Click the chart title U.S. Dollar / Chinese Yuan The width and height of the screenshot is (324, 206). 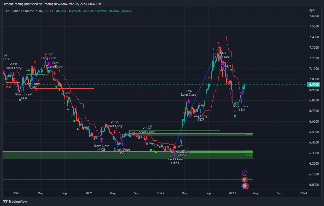[x=23, y=11]
